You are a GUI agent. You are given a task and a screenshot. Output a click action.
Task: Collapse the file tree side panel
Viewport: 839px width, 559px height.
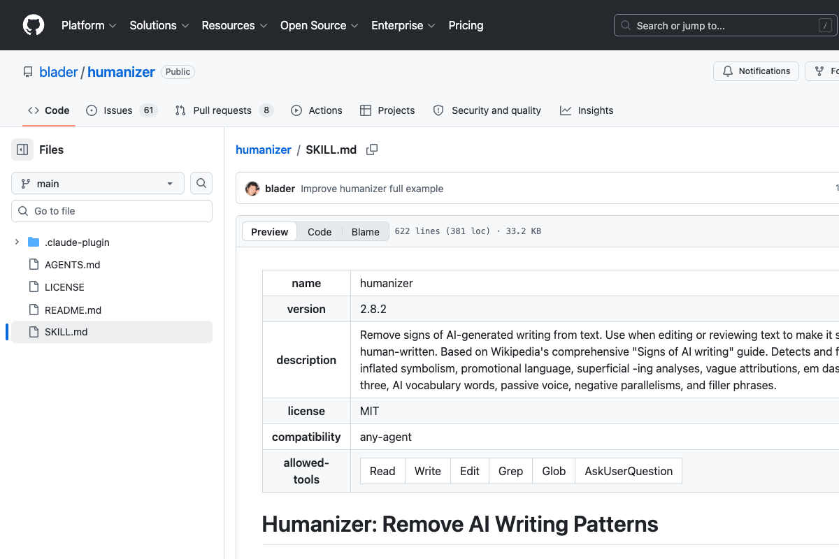click(22, 150)
